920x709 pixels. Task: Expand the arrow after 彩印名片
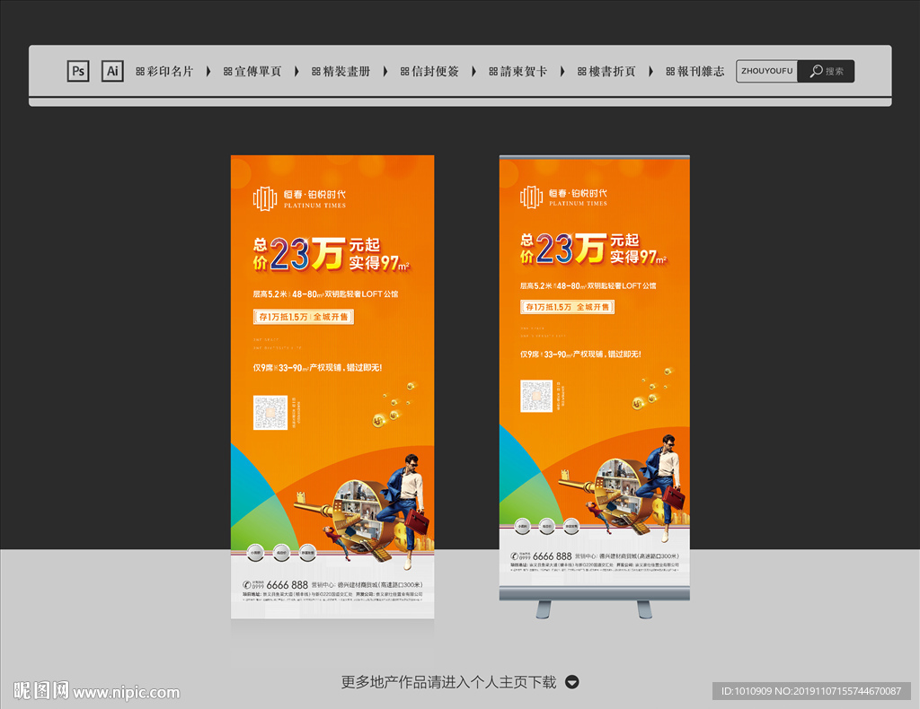tap(208, 71)
